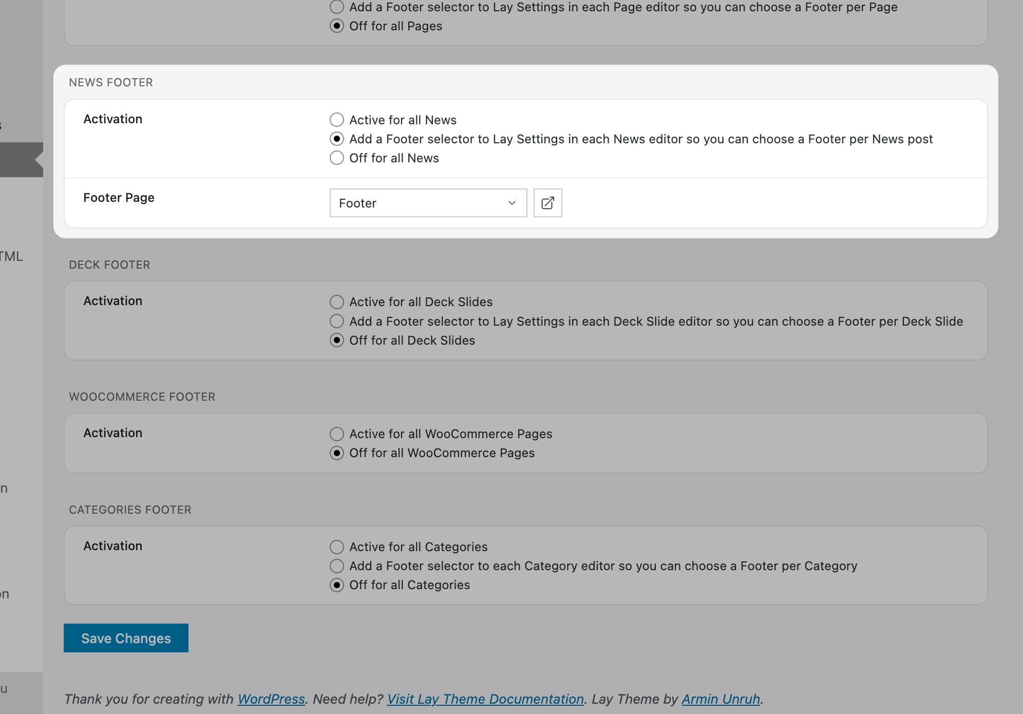Click the Footer Page label

coord(119,198)
